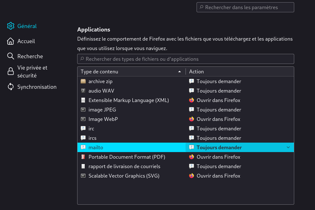This screenshot has height=210, width=315.
Task: Click the Général gear icon
Action: tap(11, 26)
